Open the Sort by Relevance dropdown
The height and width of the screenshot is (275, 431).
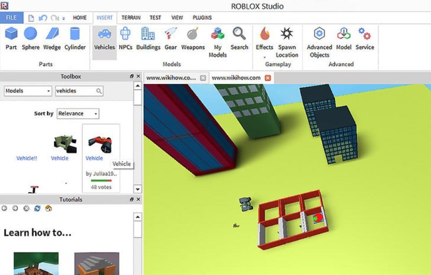pyautogui.click(x=96, y=113)
